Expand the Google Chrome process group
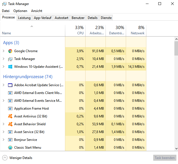This screenshot has height=164, width=178. (4, 51)
